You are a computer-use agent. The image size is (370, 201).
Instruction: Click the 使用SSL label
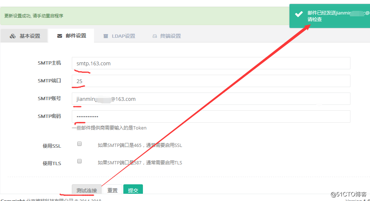pyautogui.click(x=52, y=146)
